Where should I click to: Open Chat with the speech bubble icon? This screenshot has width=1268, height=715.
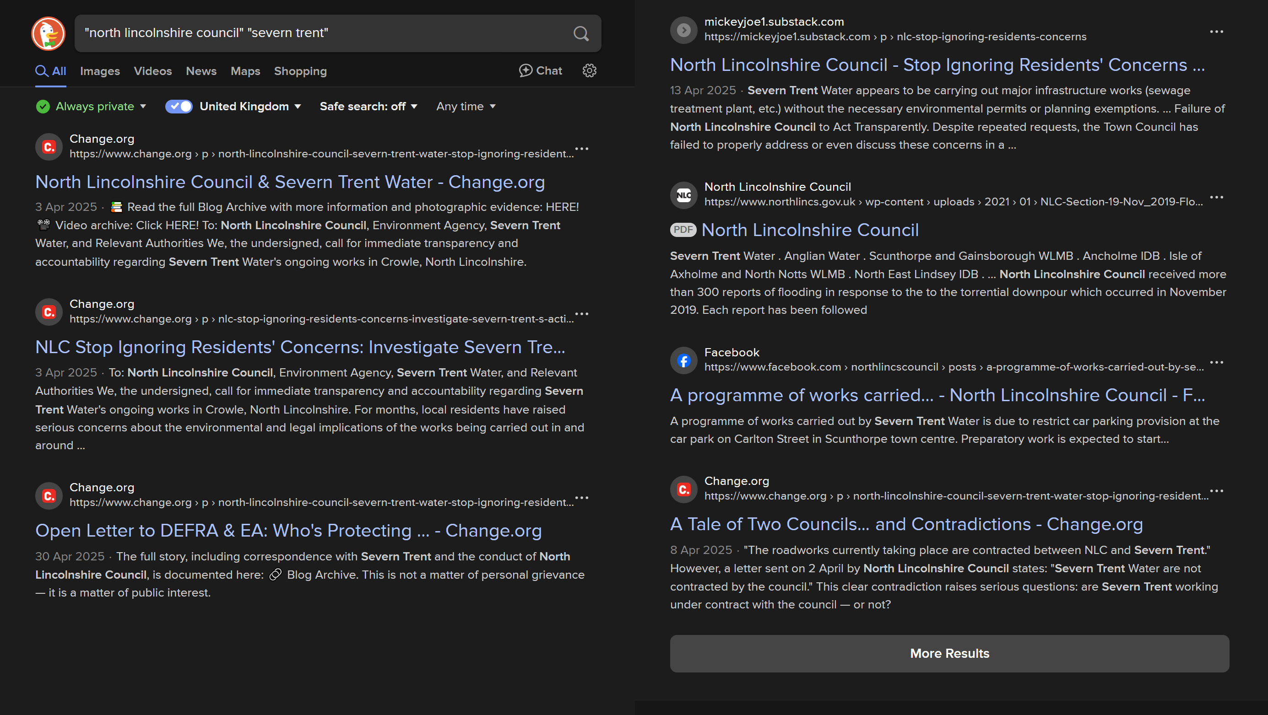pos(541,71)
